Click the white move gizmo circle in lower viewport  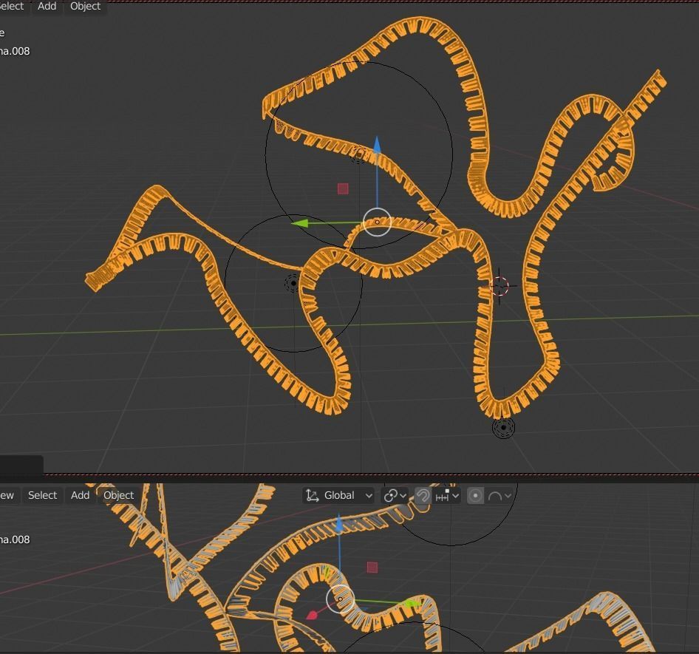[x=341, y=599]
